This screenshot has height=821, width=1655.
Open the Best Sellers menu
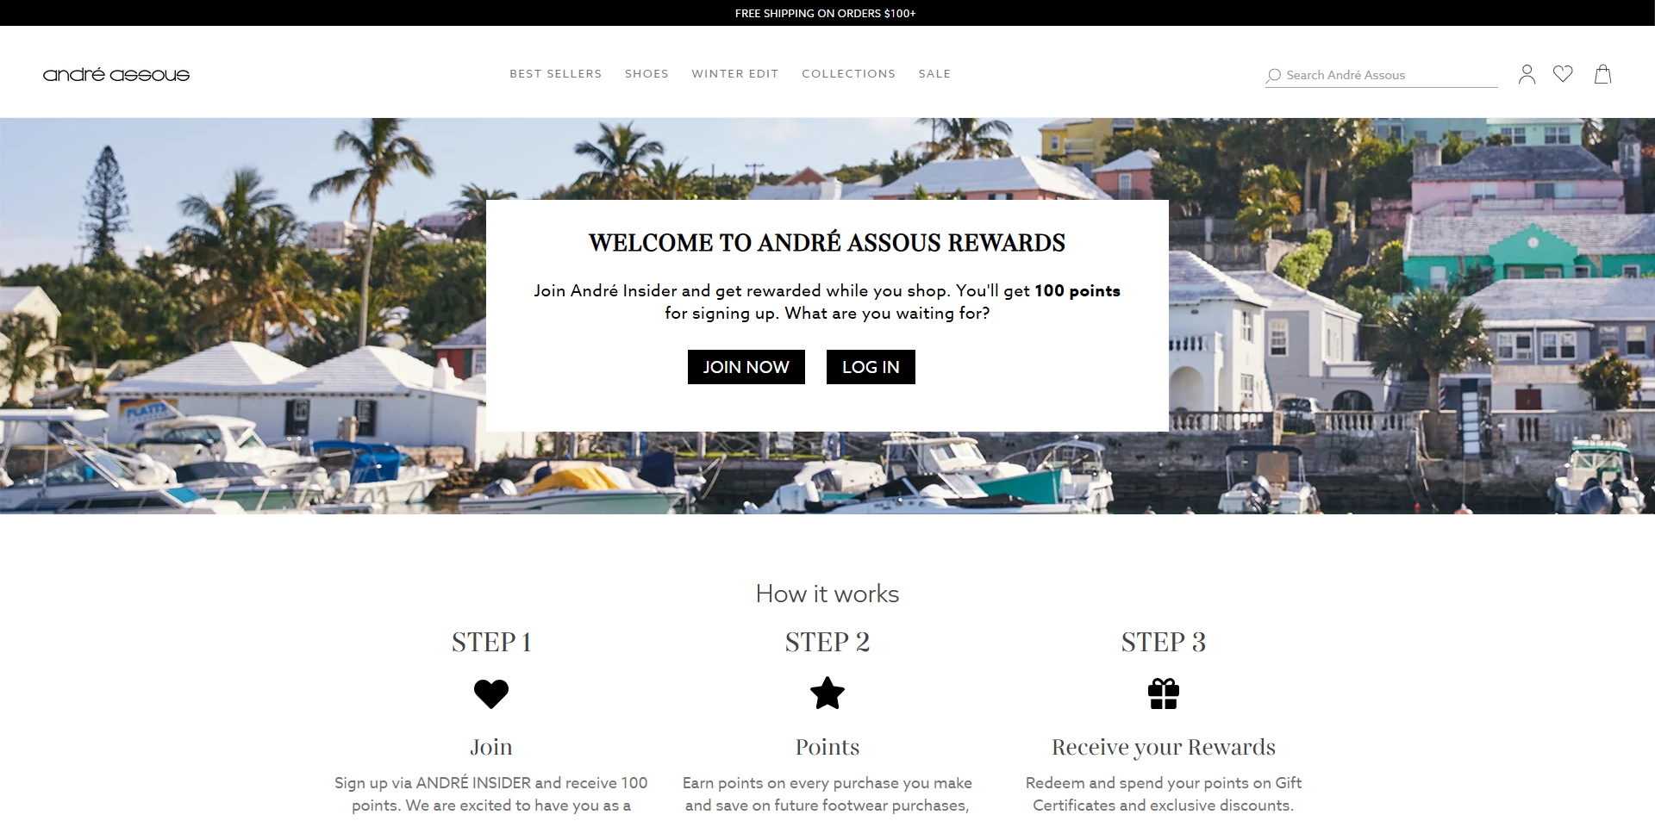(555, 74)
